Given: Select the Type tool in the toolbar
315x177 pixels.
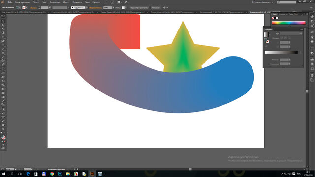Looking at the screenshot, I should coord(3,45).
